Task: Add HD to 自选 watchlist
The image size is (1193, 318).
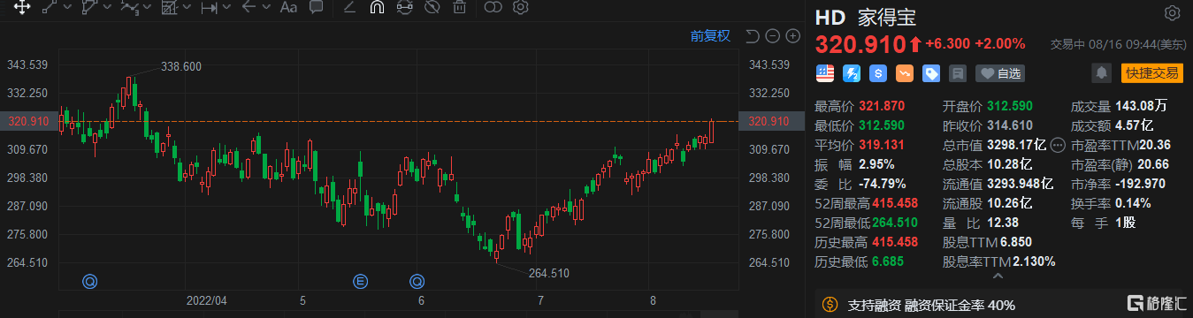Action: [999, 73]
